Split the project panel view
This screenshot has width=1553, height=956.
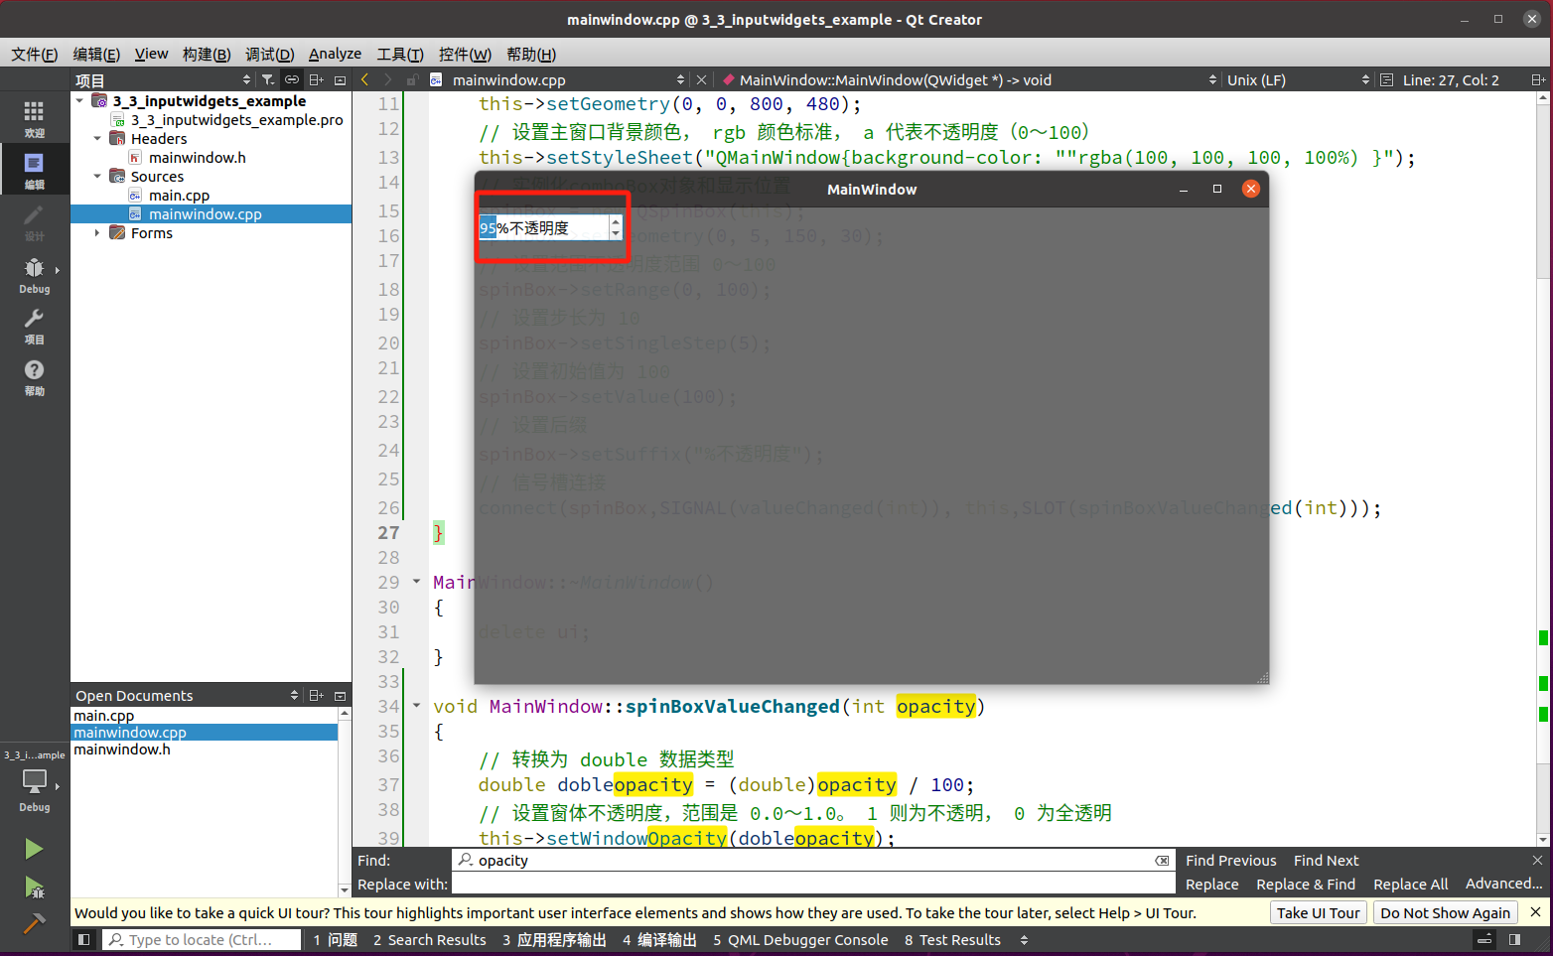click(x=317, y=79)
